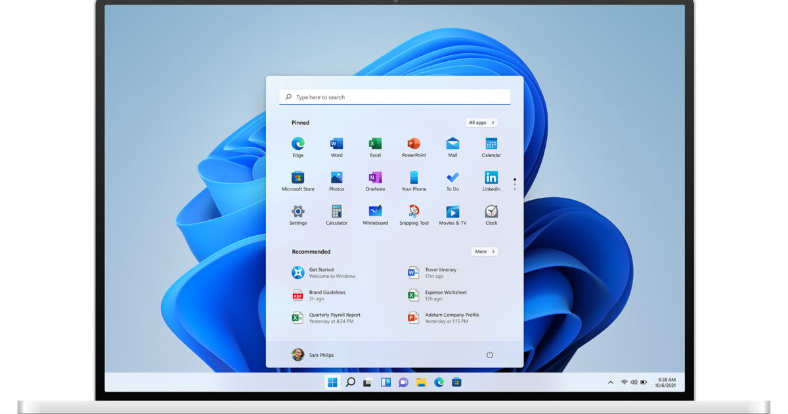
Task: Launch the Snipping Tool app
Action: [414, 212]
